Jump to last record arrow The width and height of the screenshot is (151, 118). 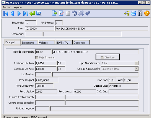point(25,13)
